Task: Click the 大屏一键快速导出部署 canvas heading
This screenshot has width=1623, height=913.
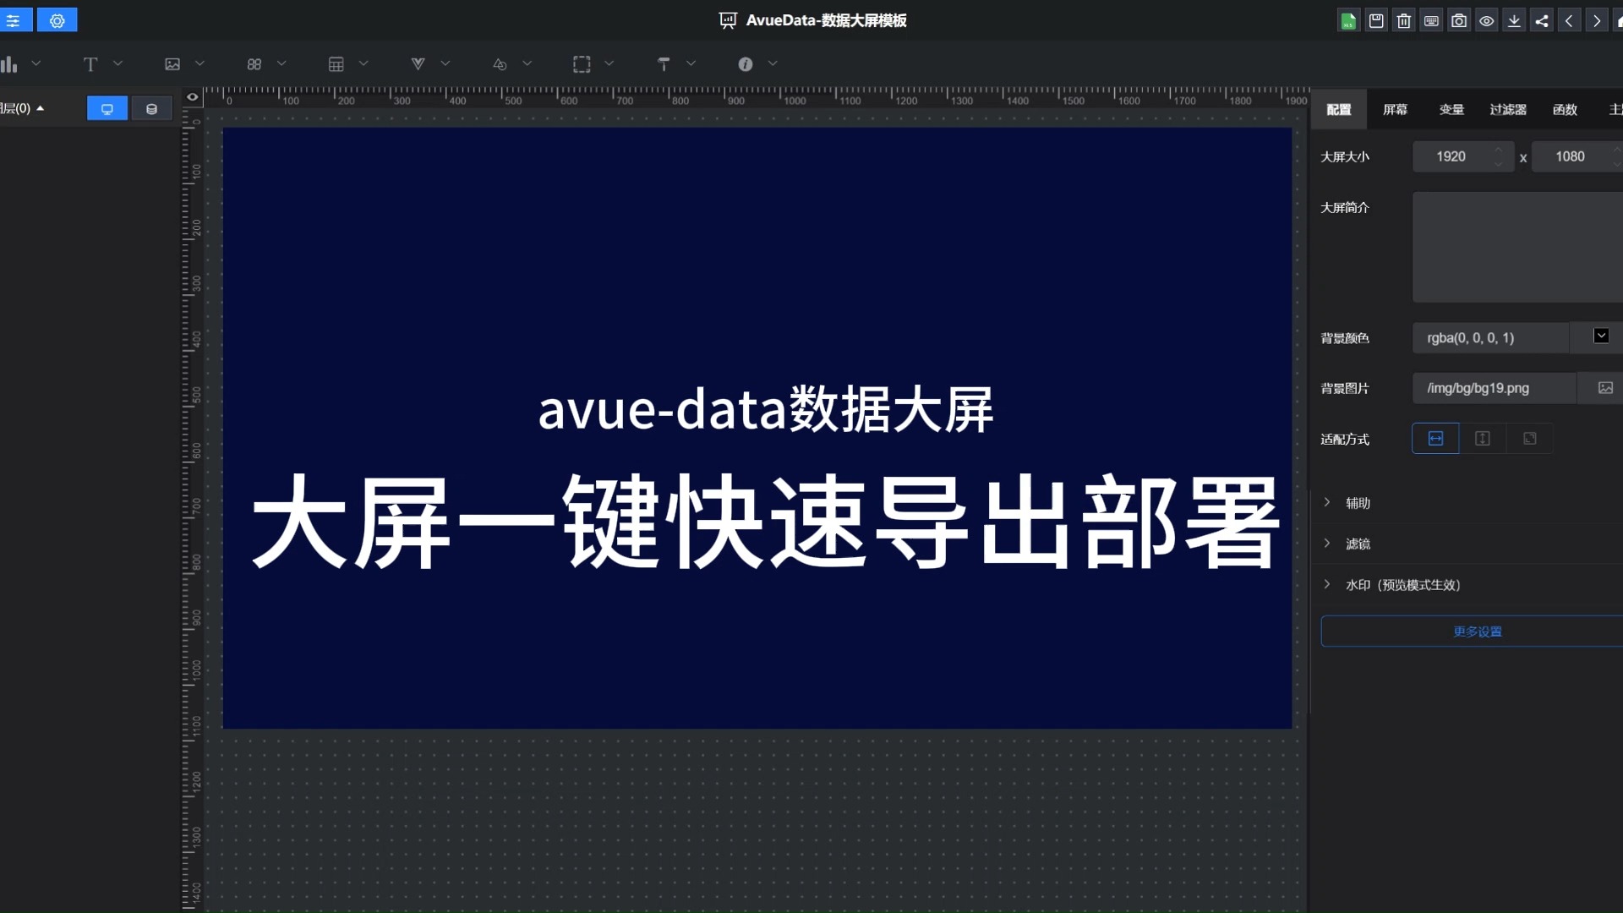Action: (766, 522)
